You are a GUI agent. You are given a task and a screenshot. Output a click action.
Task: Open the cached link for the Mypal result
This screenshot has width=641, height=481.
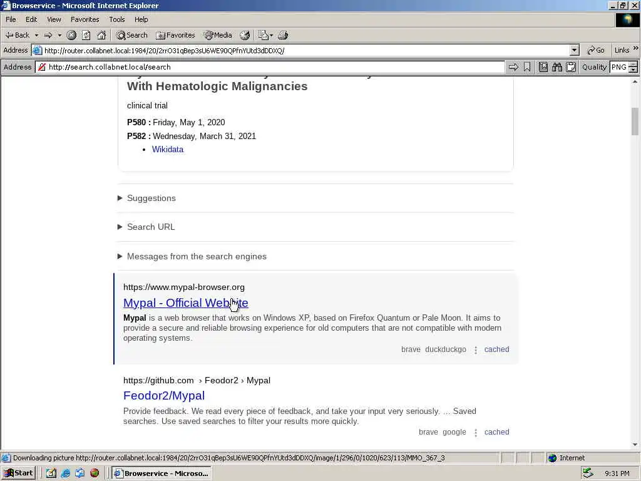point(496,349)
